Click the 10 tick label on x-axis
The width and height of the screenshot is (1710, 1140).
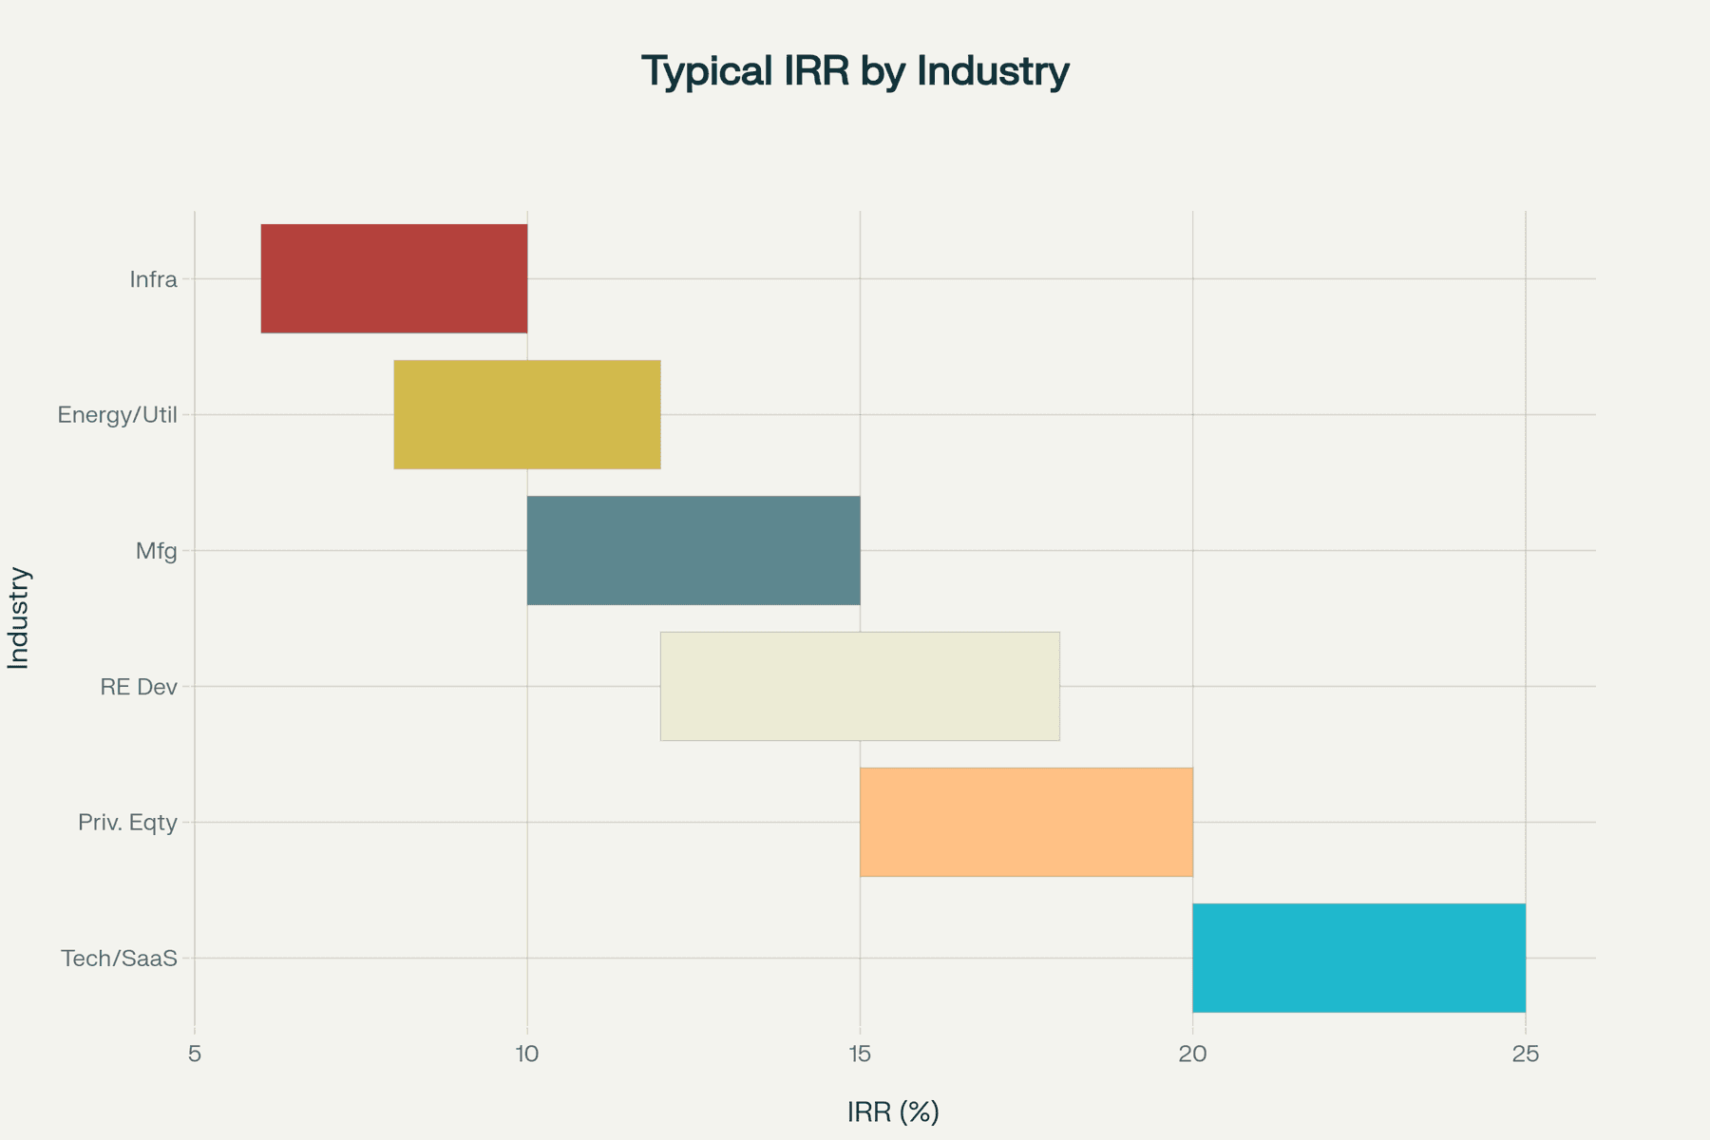527,1053
